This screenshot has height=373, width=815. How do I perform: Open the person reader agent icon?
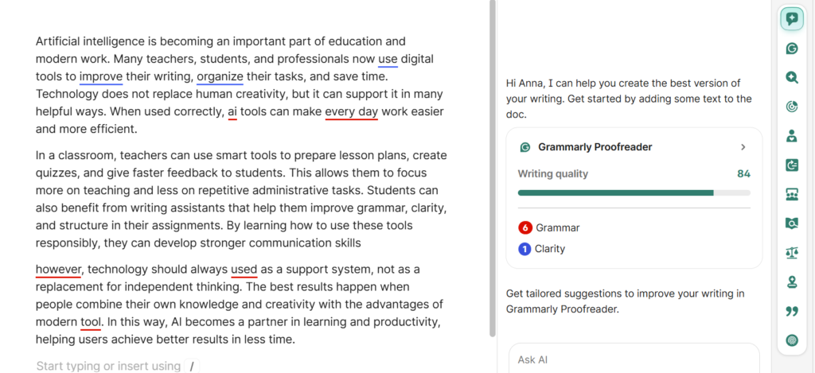(791, 136)
